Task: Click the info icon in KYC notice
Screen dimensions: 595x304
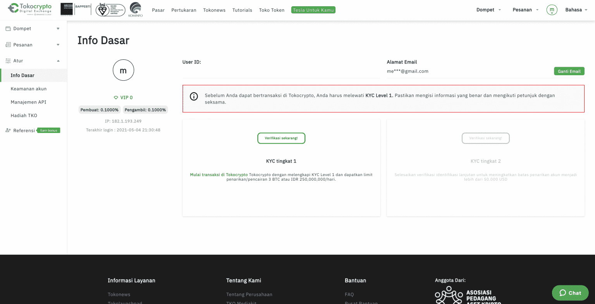Action: pyautogui.click(x=194, y=96)
